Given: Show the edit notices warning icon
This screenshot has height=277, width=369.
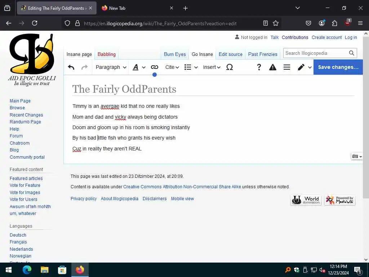Looking at the screenshot, I should point(272,67).
